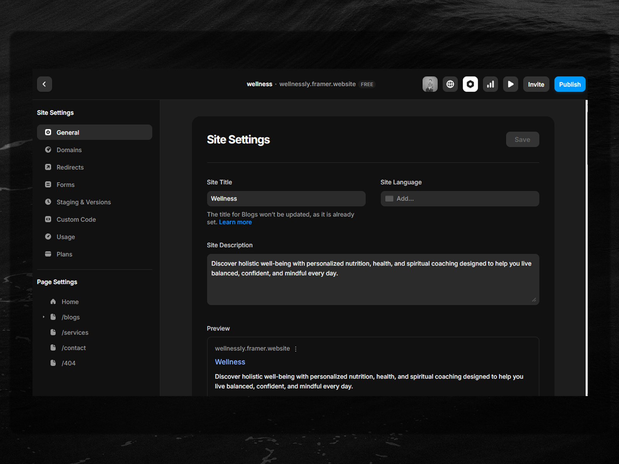
Task: Follow the Learn more link
Action: 235,222
